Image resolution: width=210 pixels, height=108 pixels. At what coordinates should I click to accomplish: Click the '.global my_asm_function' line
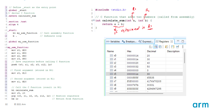(x=23, y=42)
